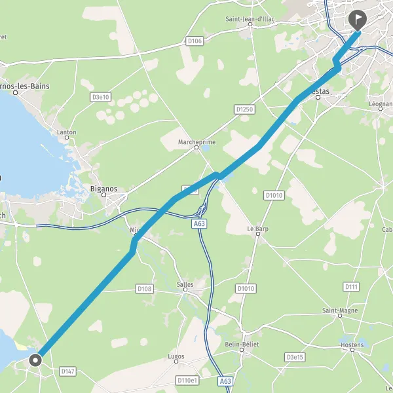Click the route start circle marker
Screen dimensions: 393x393
tap(35, 360)
